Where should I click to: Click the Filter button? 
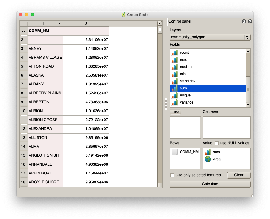point(175,112)
